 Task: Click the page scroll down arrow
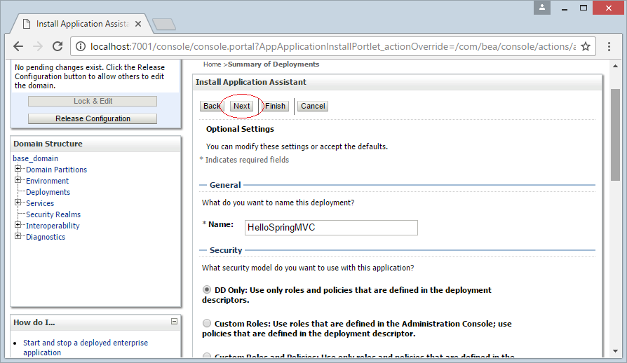pyautogui.click(x=615, y=351)
